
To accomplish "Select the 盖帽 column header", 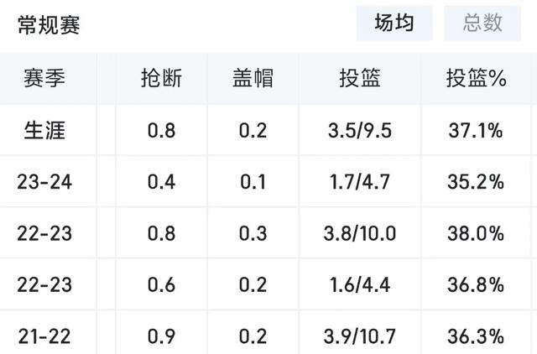I will [253, 80].
